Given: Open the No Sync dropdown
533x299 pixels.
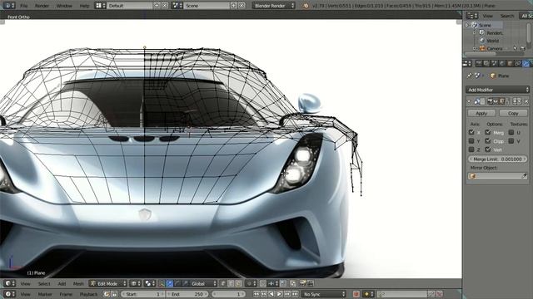Looking at the screenshot, I should click(x=323, y=294).
